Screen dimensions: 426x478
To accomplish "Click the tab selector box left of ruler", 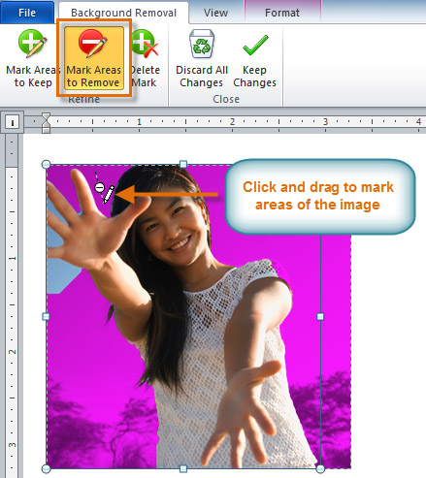I will (x=13, y=122).
